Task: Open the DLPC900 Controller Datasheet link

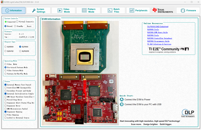Action: (x=160, y=38)
